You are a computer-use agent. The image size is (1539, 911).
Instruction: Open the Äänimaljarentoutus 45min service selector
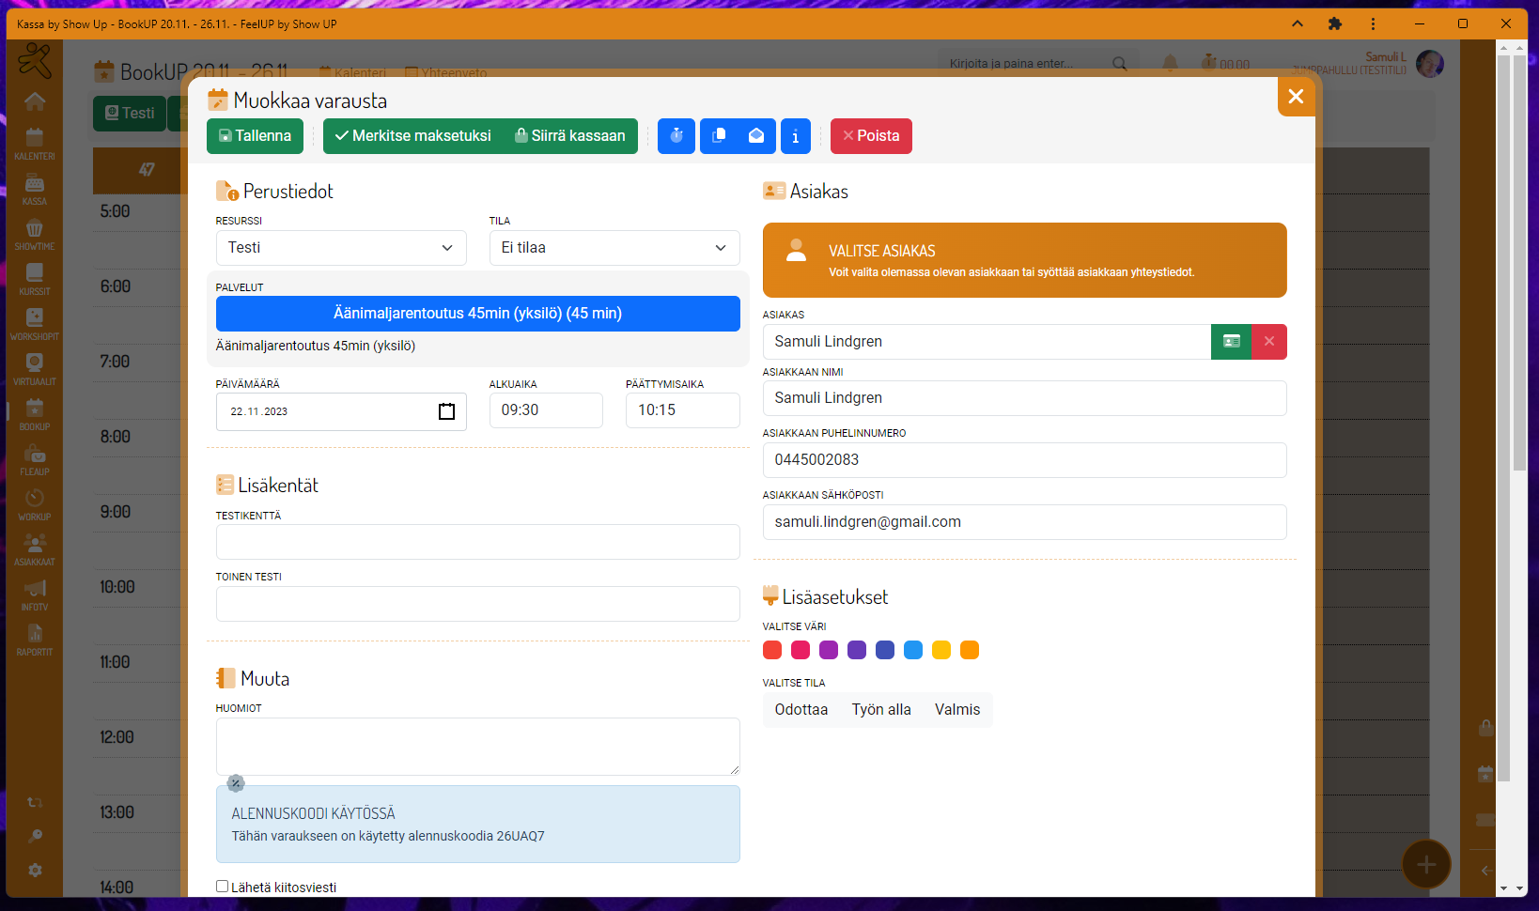point(477,314)
